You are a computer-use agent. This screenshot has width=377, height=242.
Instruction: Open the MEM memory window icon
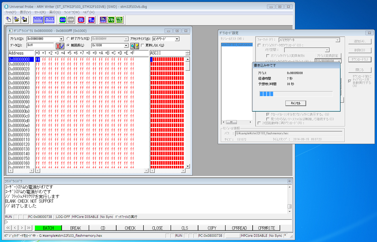(38, 19)
